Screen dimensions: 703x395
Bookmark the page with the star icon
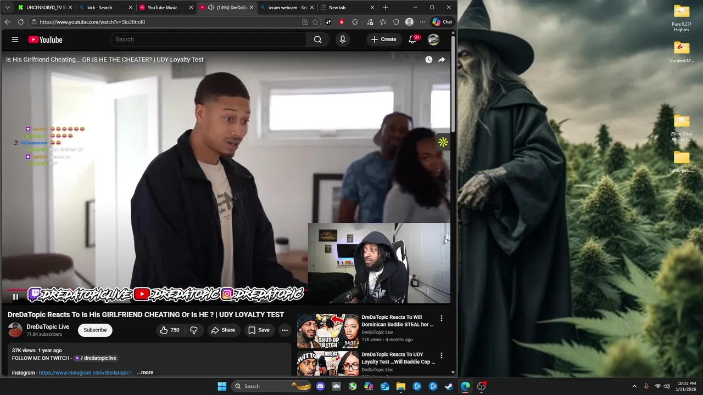click(315, 22)
